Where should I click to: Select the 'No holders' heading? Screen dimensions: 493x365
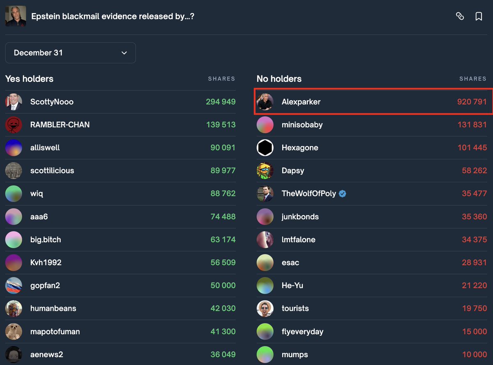click(279, 79)
